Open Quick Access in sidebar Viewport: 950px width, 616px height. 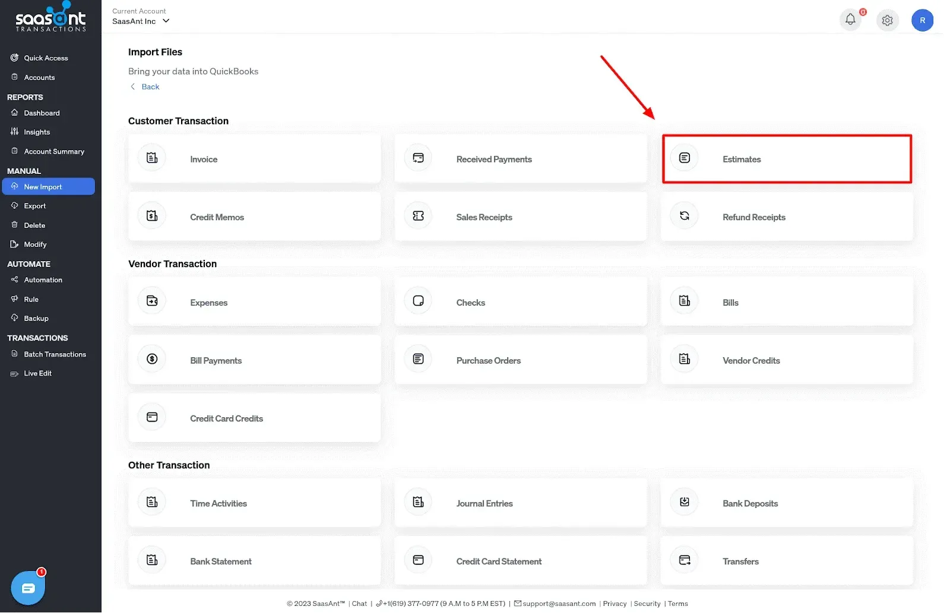pos(46,58)
